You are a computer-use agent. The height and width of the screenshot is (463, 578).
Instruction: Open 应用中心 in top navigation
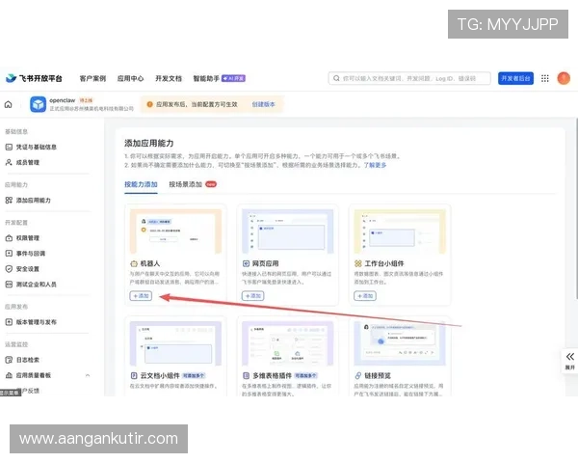130,78
